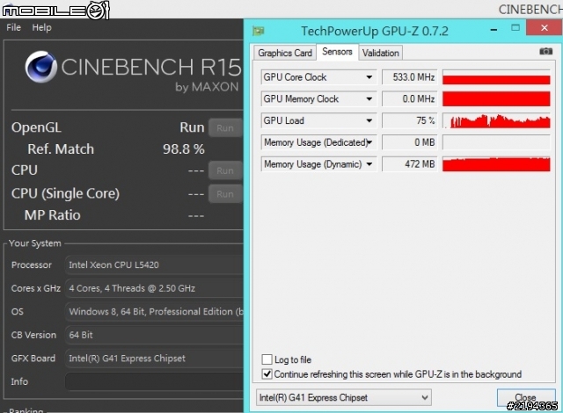Click the Windows 8, 64 Bit OS field

click(155, 312)
